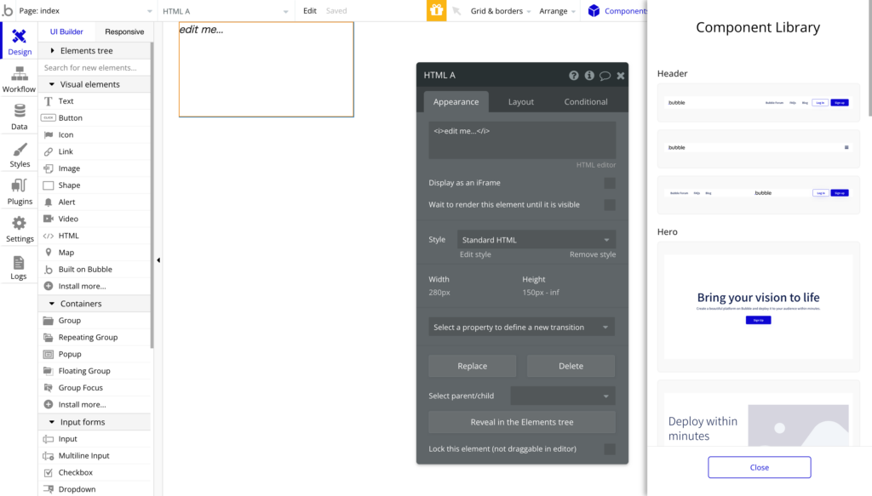The width and height of the screenshot is (872, 496).
Task: Click the Edit style link
Action: pos(475,254)
